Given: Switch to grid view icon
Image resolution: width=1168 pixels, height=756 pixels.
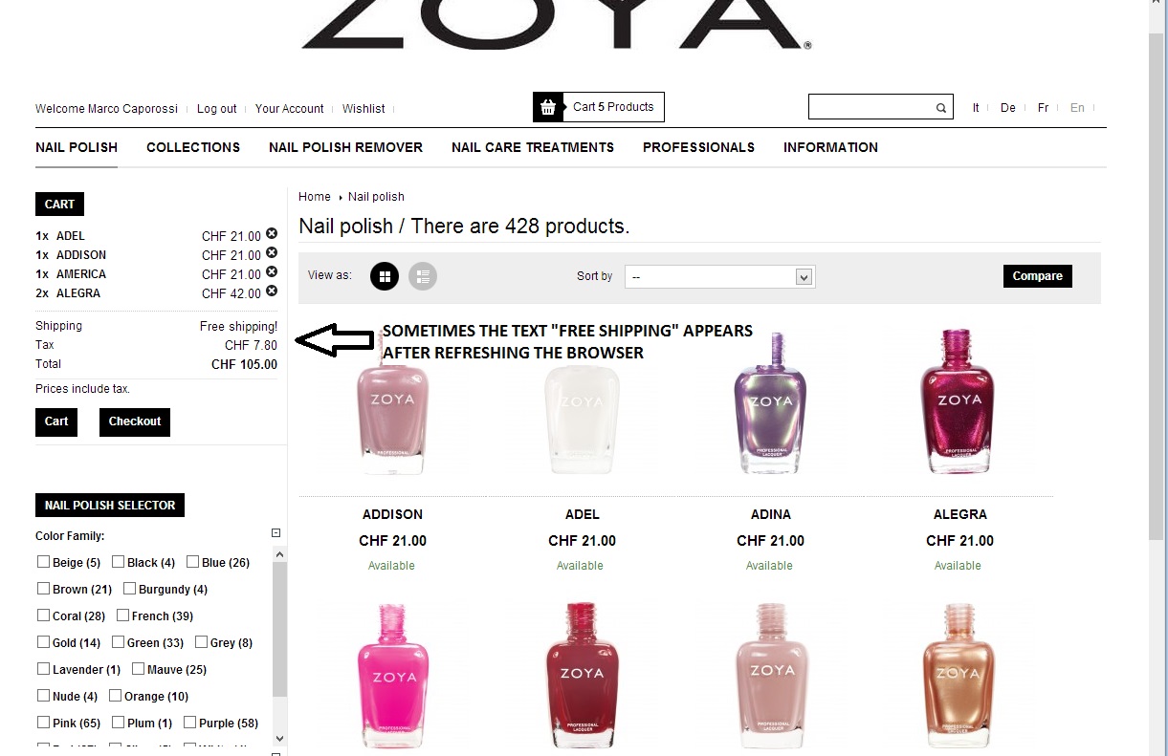Looking at the screenshot, I should (385, 276).
